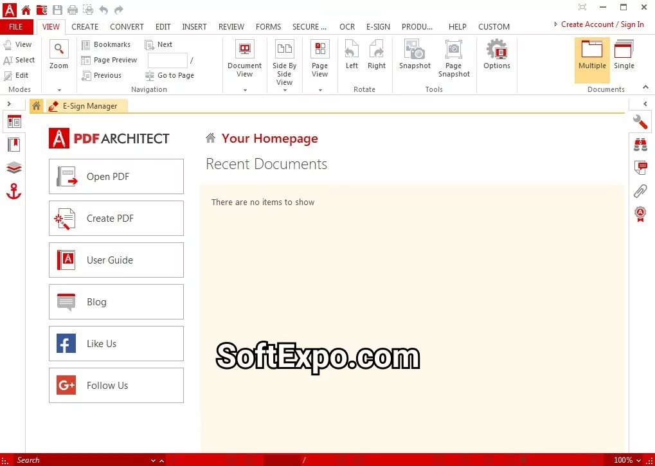655x466 pixels.
Task: Open the Snapshot tool
Action: coord(414,58)
